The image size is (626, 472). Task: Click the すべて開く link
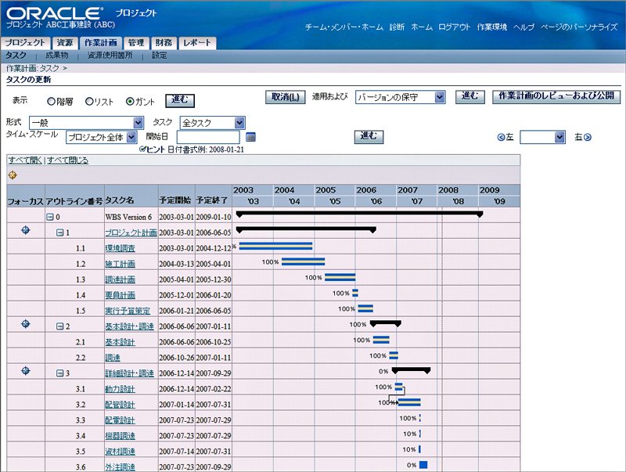click(x=25, y=160)
